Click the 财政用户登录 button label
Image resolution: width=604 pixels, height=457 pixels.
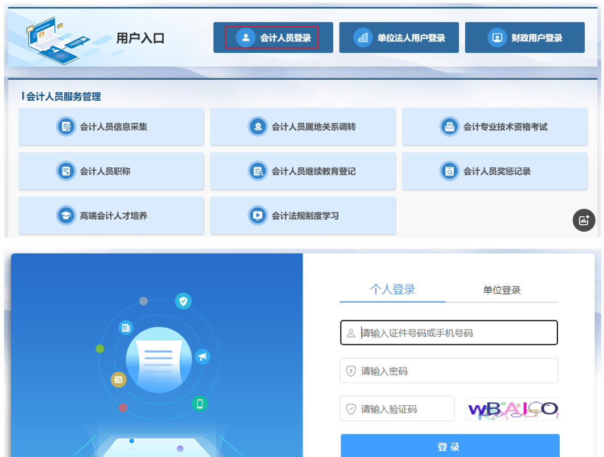pyautogui.click(x=536, y=38)
